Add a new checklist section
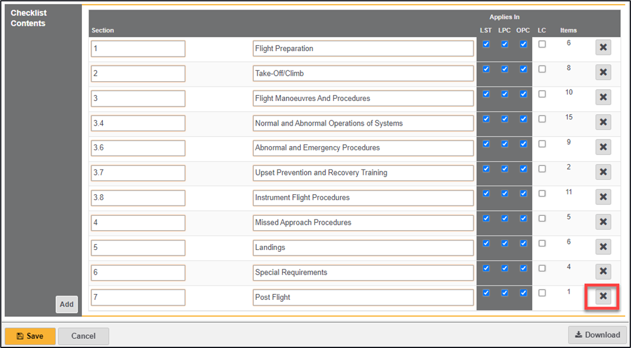Viewport: 631px width, 348px height. pyautogui.click(x=67, y=304)
